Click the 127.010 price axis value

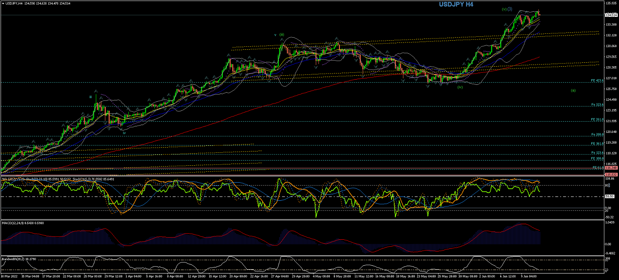click(611, 78)
